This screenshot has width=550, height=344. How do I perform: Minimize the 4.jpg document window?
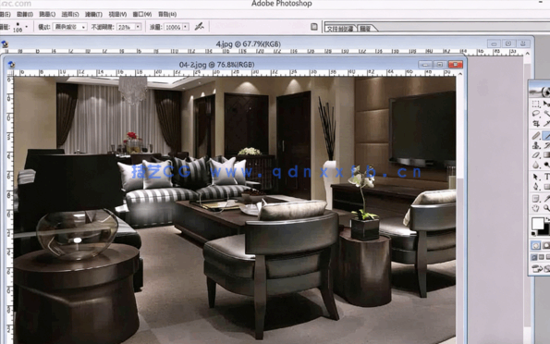[x=494, y=43]
